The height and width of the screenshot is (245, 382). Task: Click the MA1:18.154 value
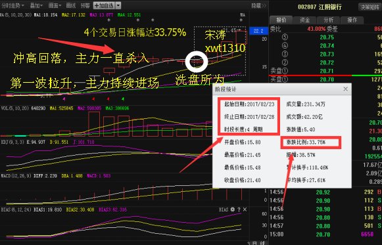click(45, 15)
